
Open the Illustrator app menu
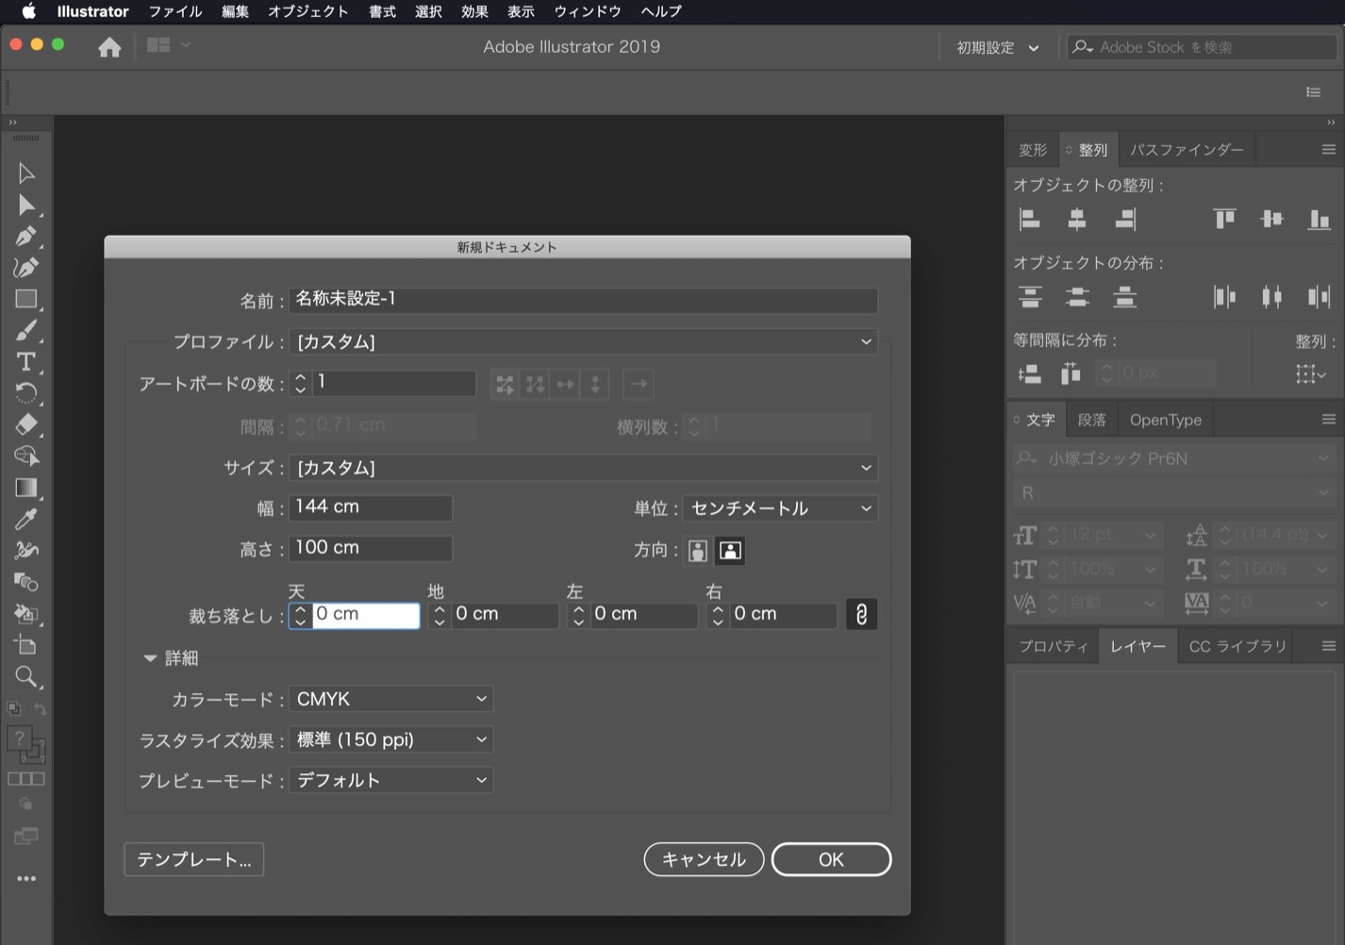92,11
